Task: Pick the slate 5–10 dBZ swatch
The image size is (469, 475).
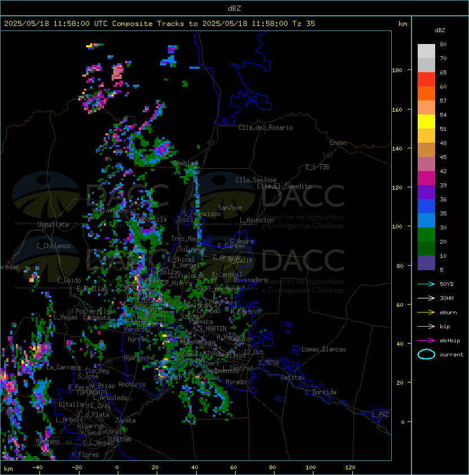Action: (x=426, y=263)
